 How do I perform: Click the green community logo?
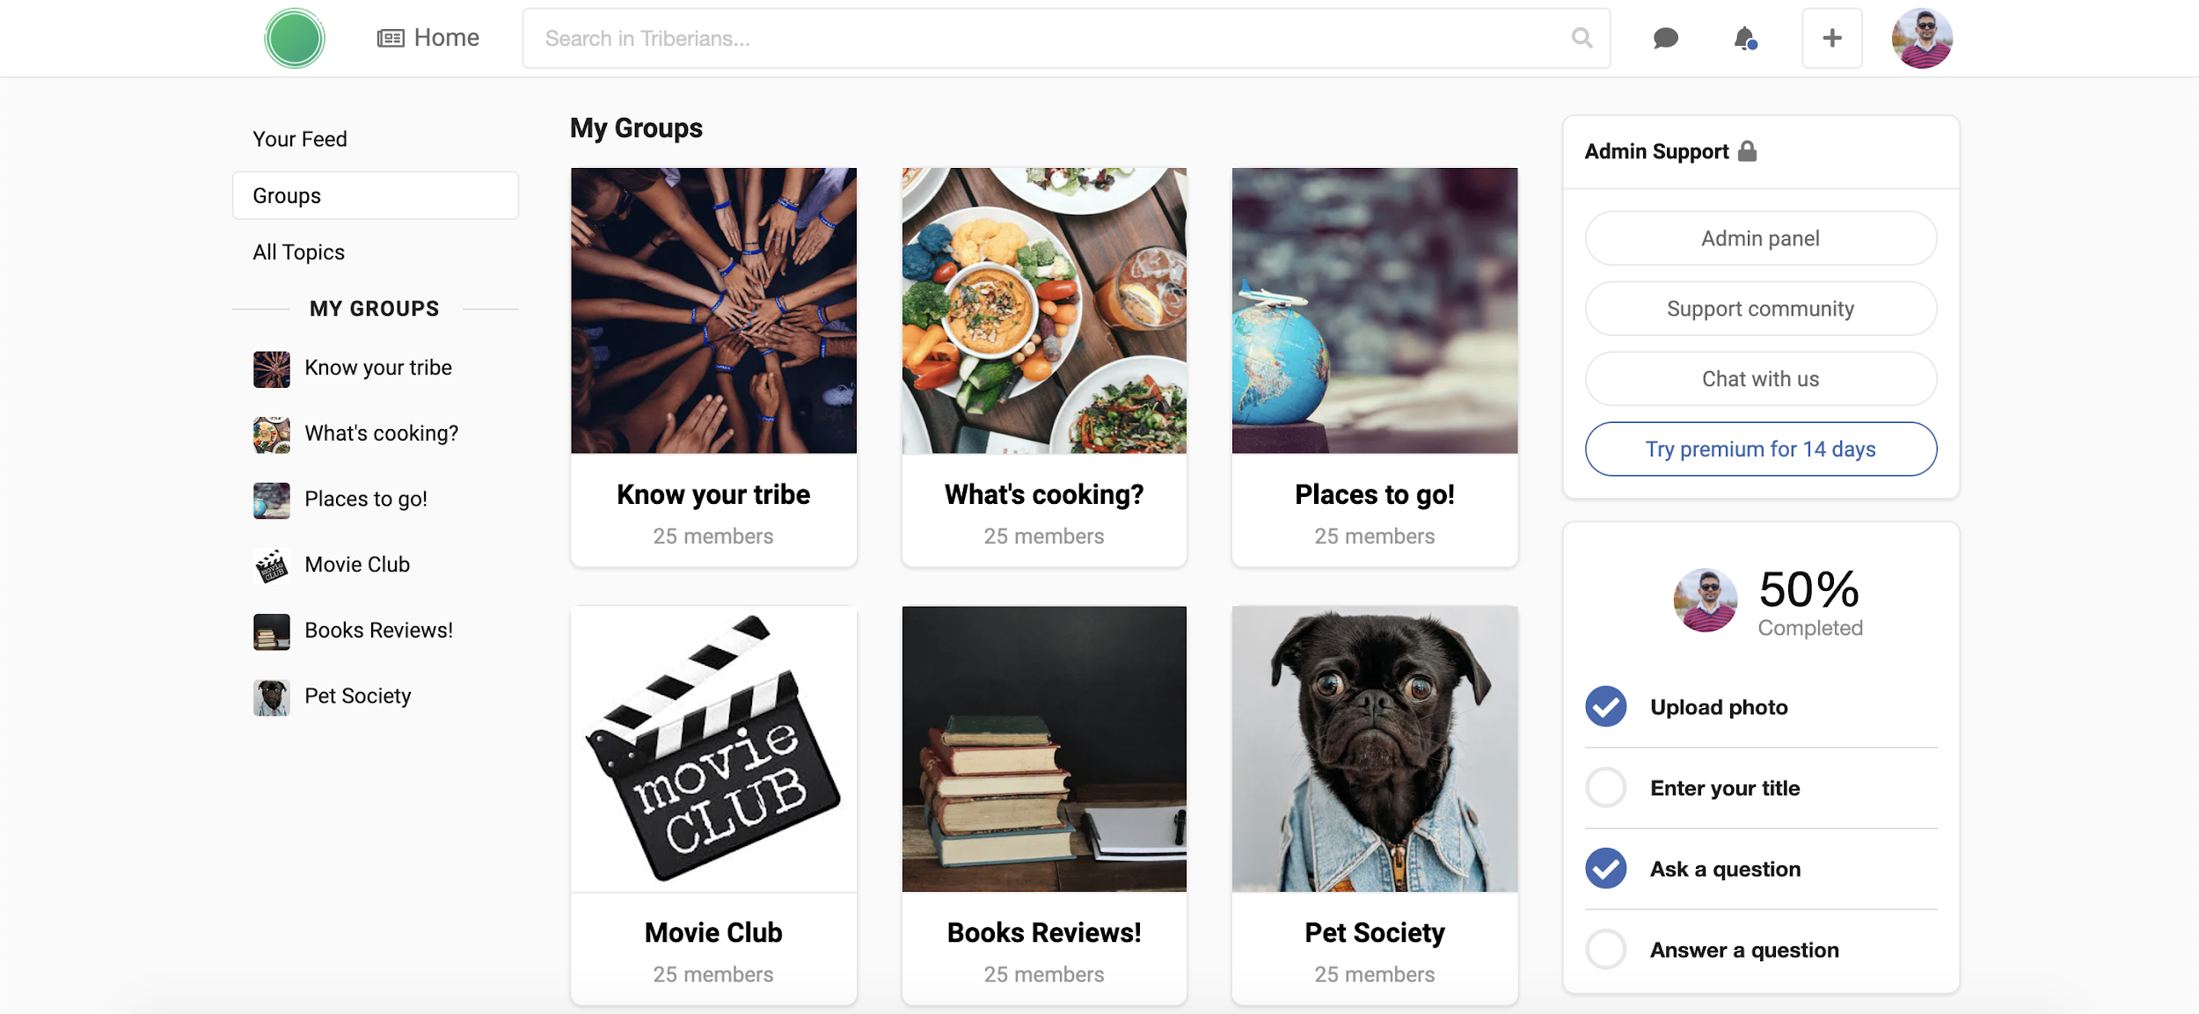tap(295, 39)
